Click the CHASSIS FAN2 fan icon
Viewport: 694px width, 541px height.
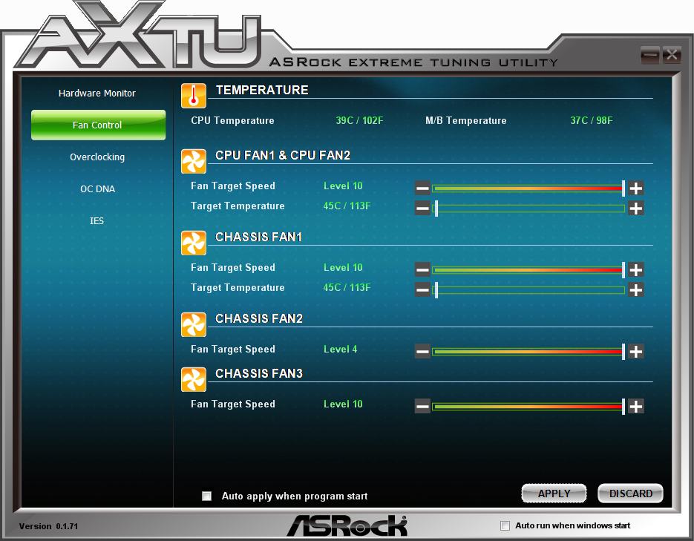[x=194, y=325]
